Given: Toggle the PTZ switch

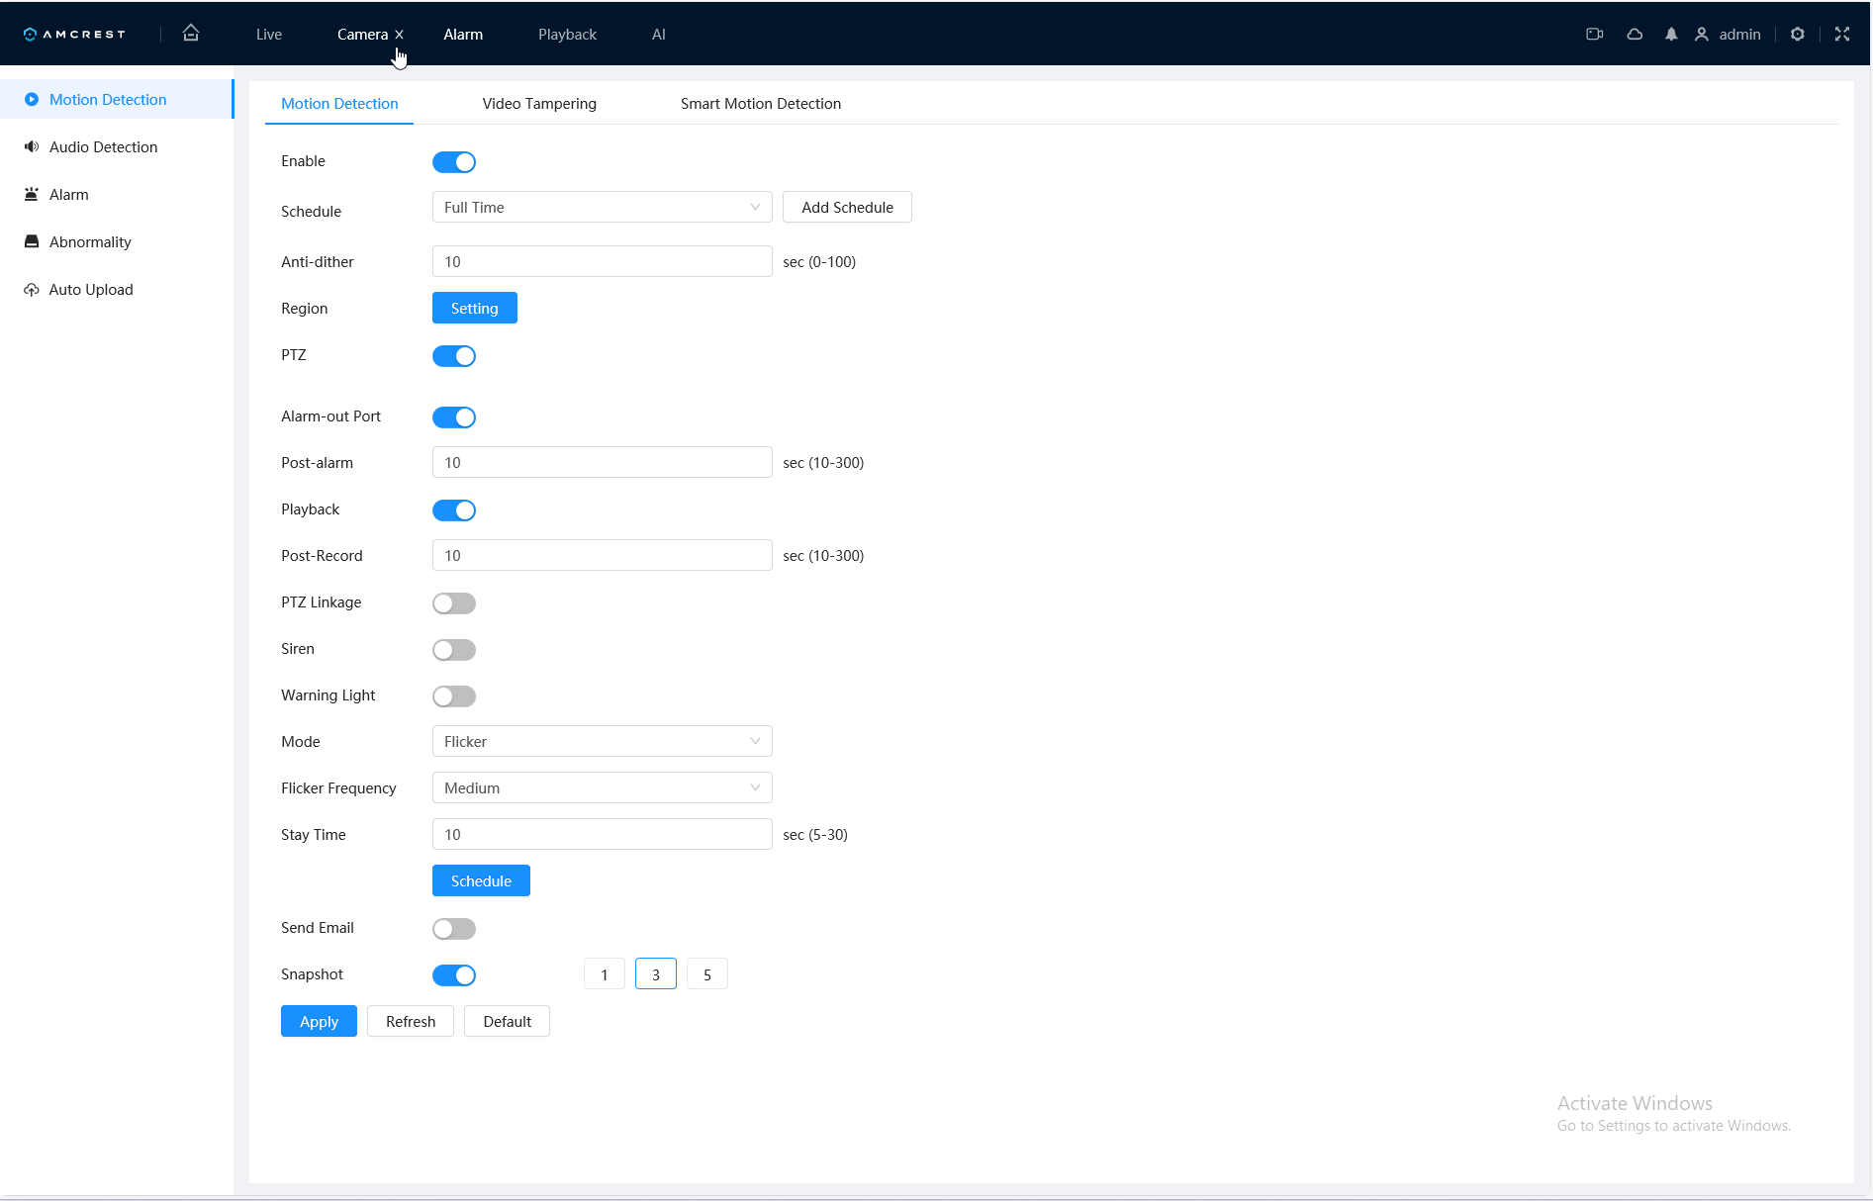Looking at the screenshot, I should [454, 356].
